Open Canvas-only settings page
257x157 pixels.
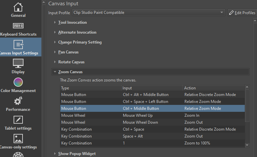(x=18, y=141)
